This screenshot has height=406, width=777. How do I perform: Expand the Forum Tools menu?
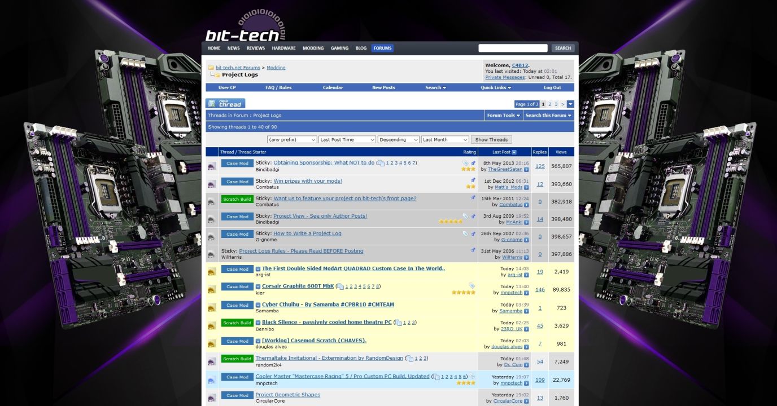tap(504, 115)
